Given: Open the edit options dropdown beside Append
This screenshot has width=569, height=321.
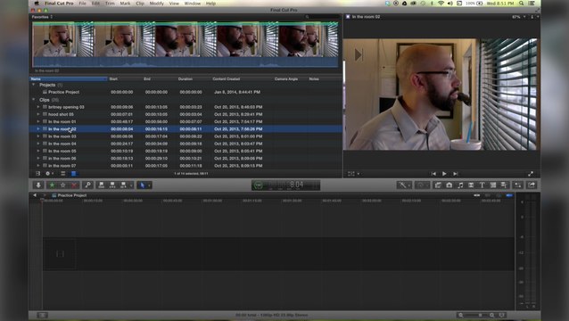Looking at the screenshot, I should pos(131,185).
